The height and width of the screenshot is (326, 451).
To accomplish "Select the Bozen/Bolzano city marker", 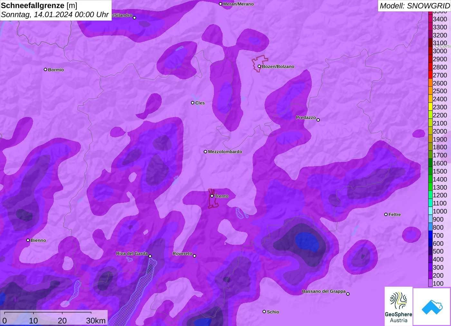I will coord(259,66).
